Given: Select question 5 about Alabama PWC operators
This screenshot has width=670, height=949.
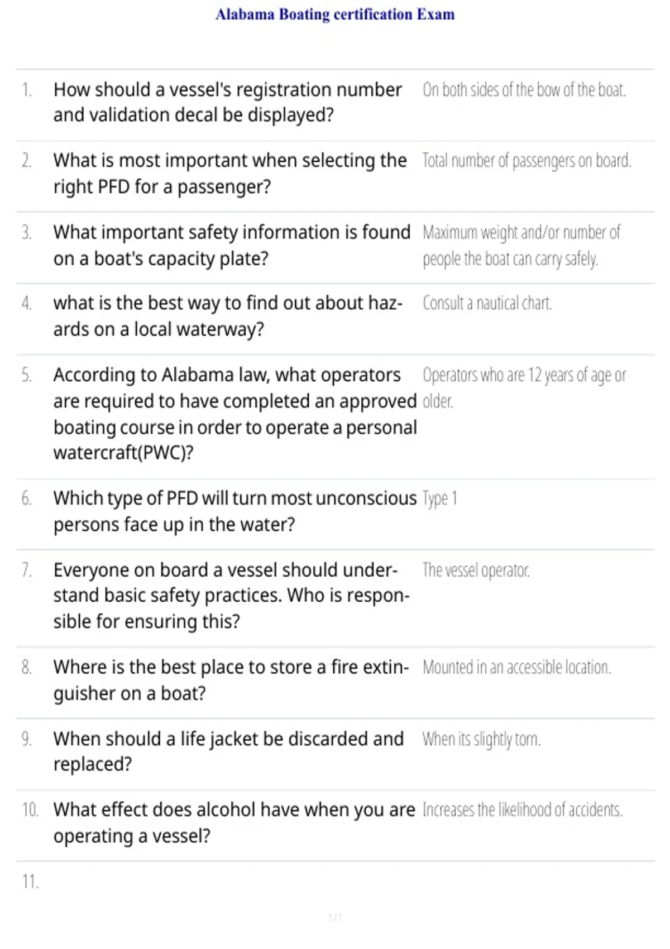Looking at the screenshot, I should [x=235, y=414].
